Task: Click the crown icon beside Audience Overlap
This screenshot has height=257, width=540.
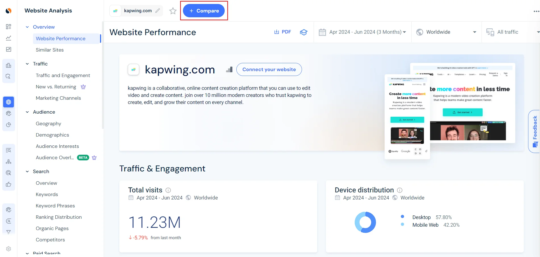Action: point(94,158)
